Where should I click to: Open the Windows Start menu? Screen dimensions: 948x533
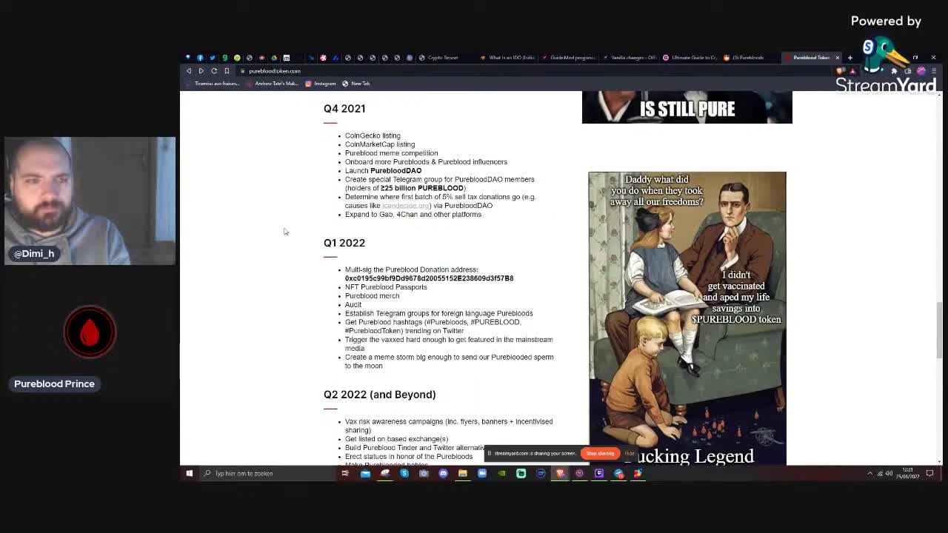190,474
